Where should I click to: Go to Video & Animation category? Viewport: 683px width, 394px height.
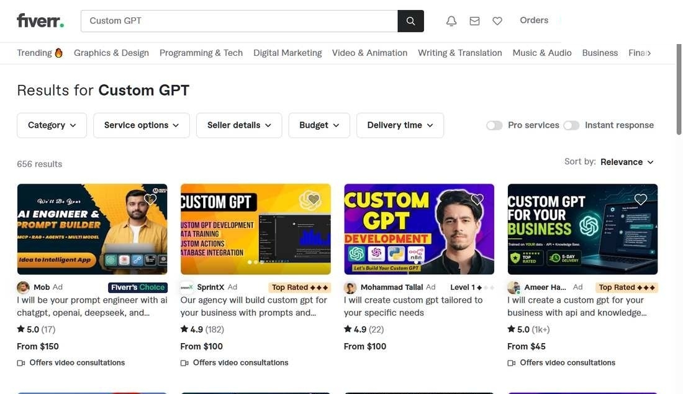(369, 53)
